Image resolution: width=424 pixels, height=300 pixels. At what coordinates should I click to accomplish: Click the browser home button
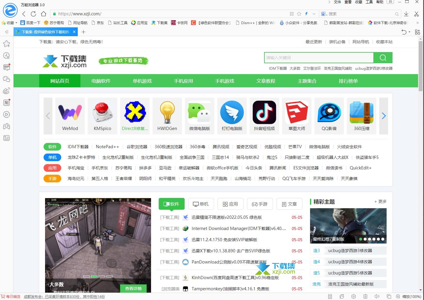(44, 14)
